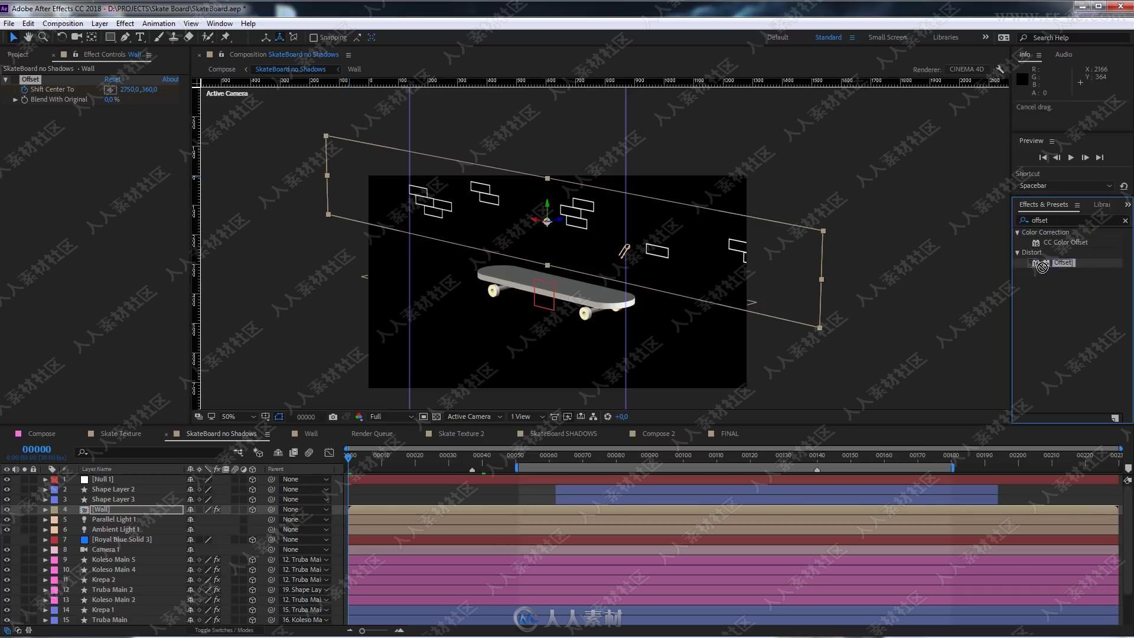Click the About button for Offset effect
Screen dimensions: 1134x638
pos(171,79)
